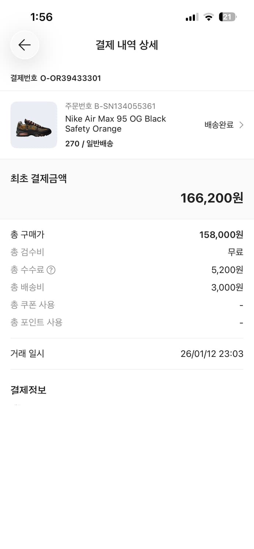Click order number B-SN134055361
Image resolution: width=254 pixels, height=549 pixels.
coord(110,106)
